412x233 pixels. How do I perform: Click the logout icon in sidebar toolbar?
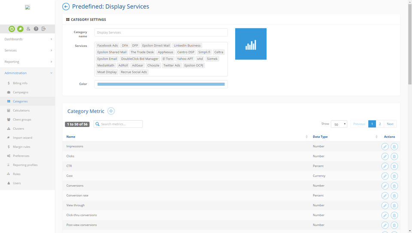(x=44, y=29)
